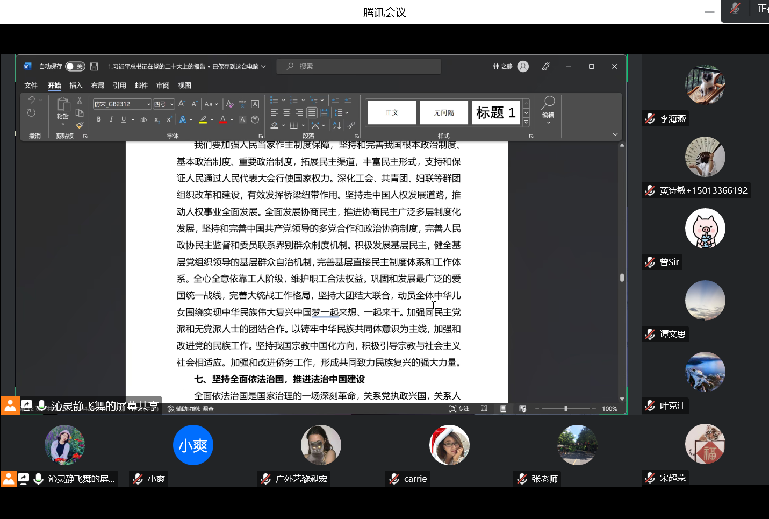Sort paragraphs with the A-Z icon
This screenshot has height=519, width=769.
337,125
